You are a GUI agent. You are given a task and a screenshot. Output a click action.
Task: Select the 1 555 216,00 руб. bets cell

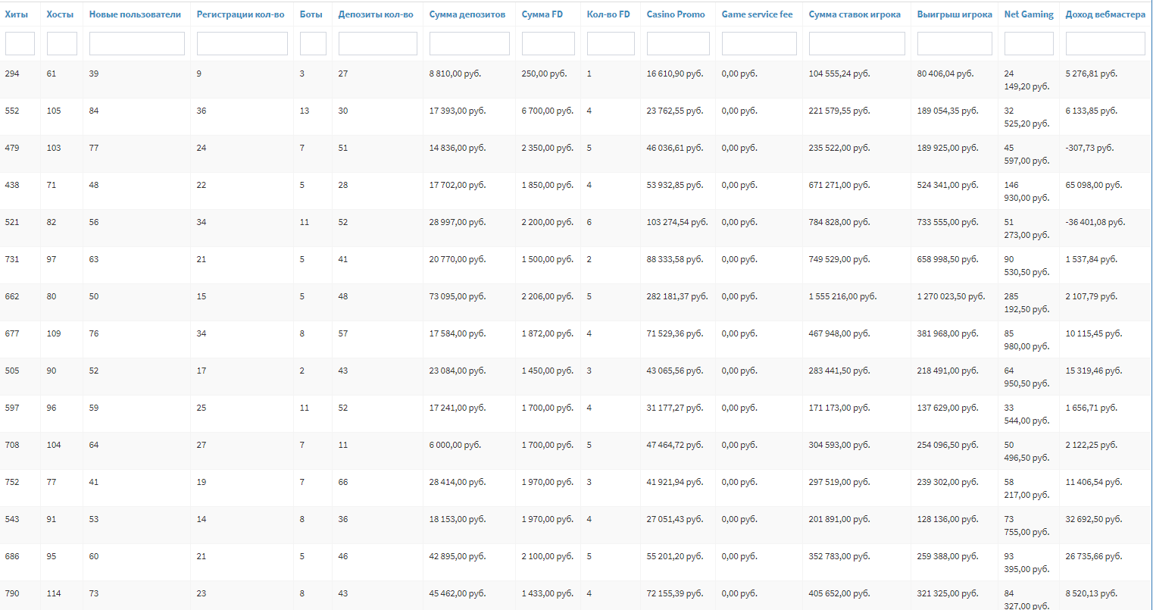point(842,297)
